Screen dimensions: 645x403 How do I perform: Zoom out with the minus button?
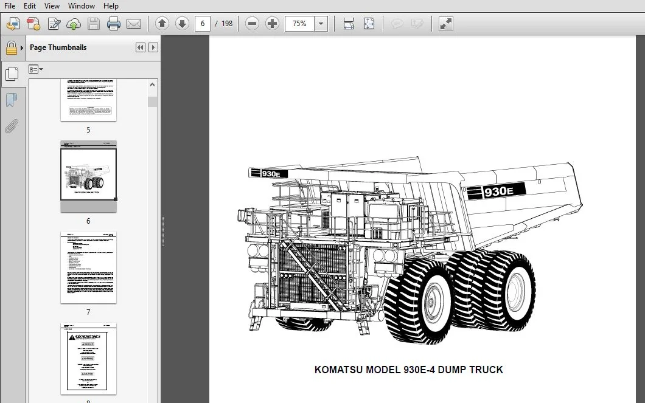point(252,24)
